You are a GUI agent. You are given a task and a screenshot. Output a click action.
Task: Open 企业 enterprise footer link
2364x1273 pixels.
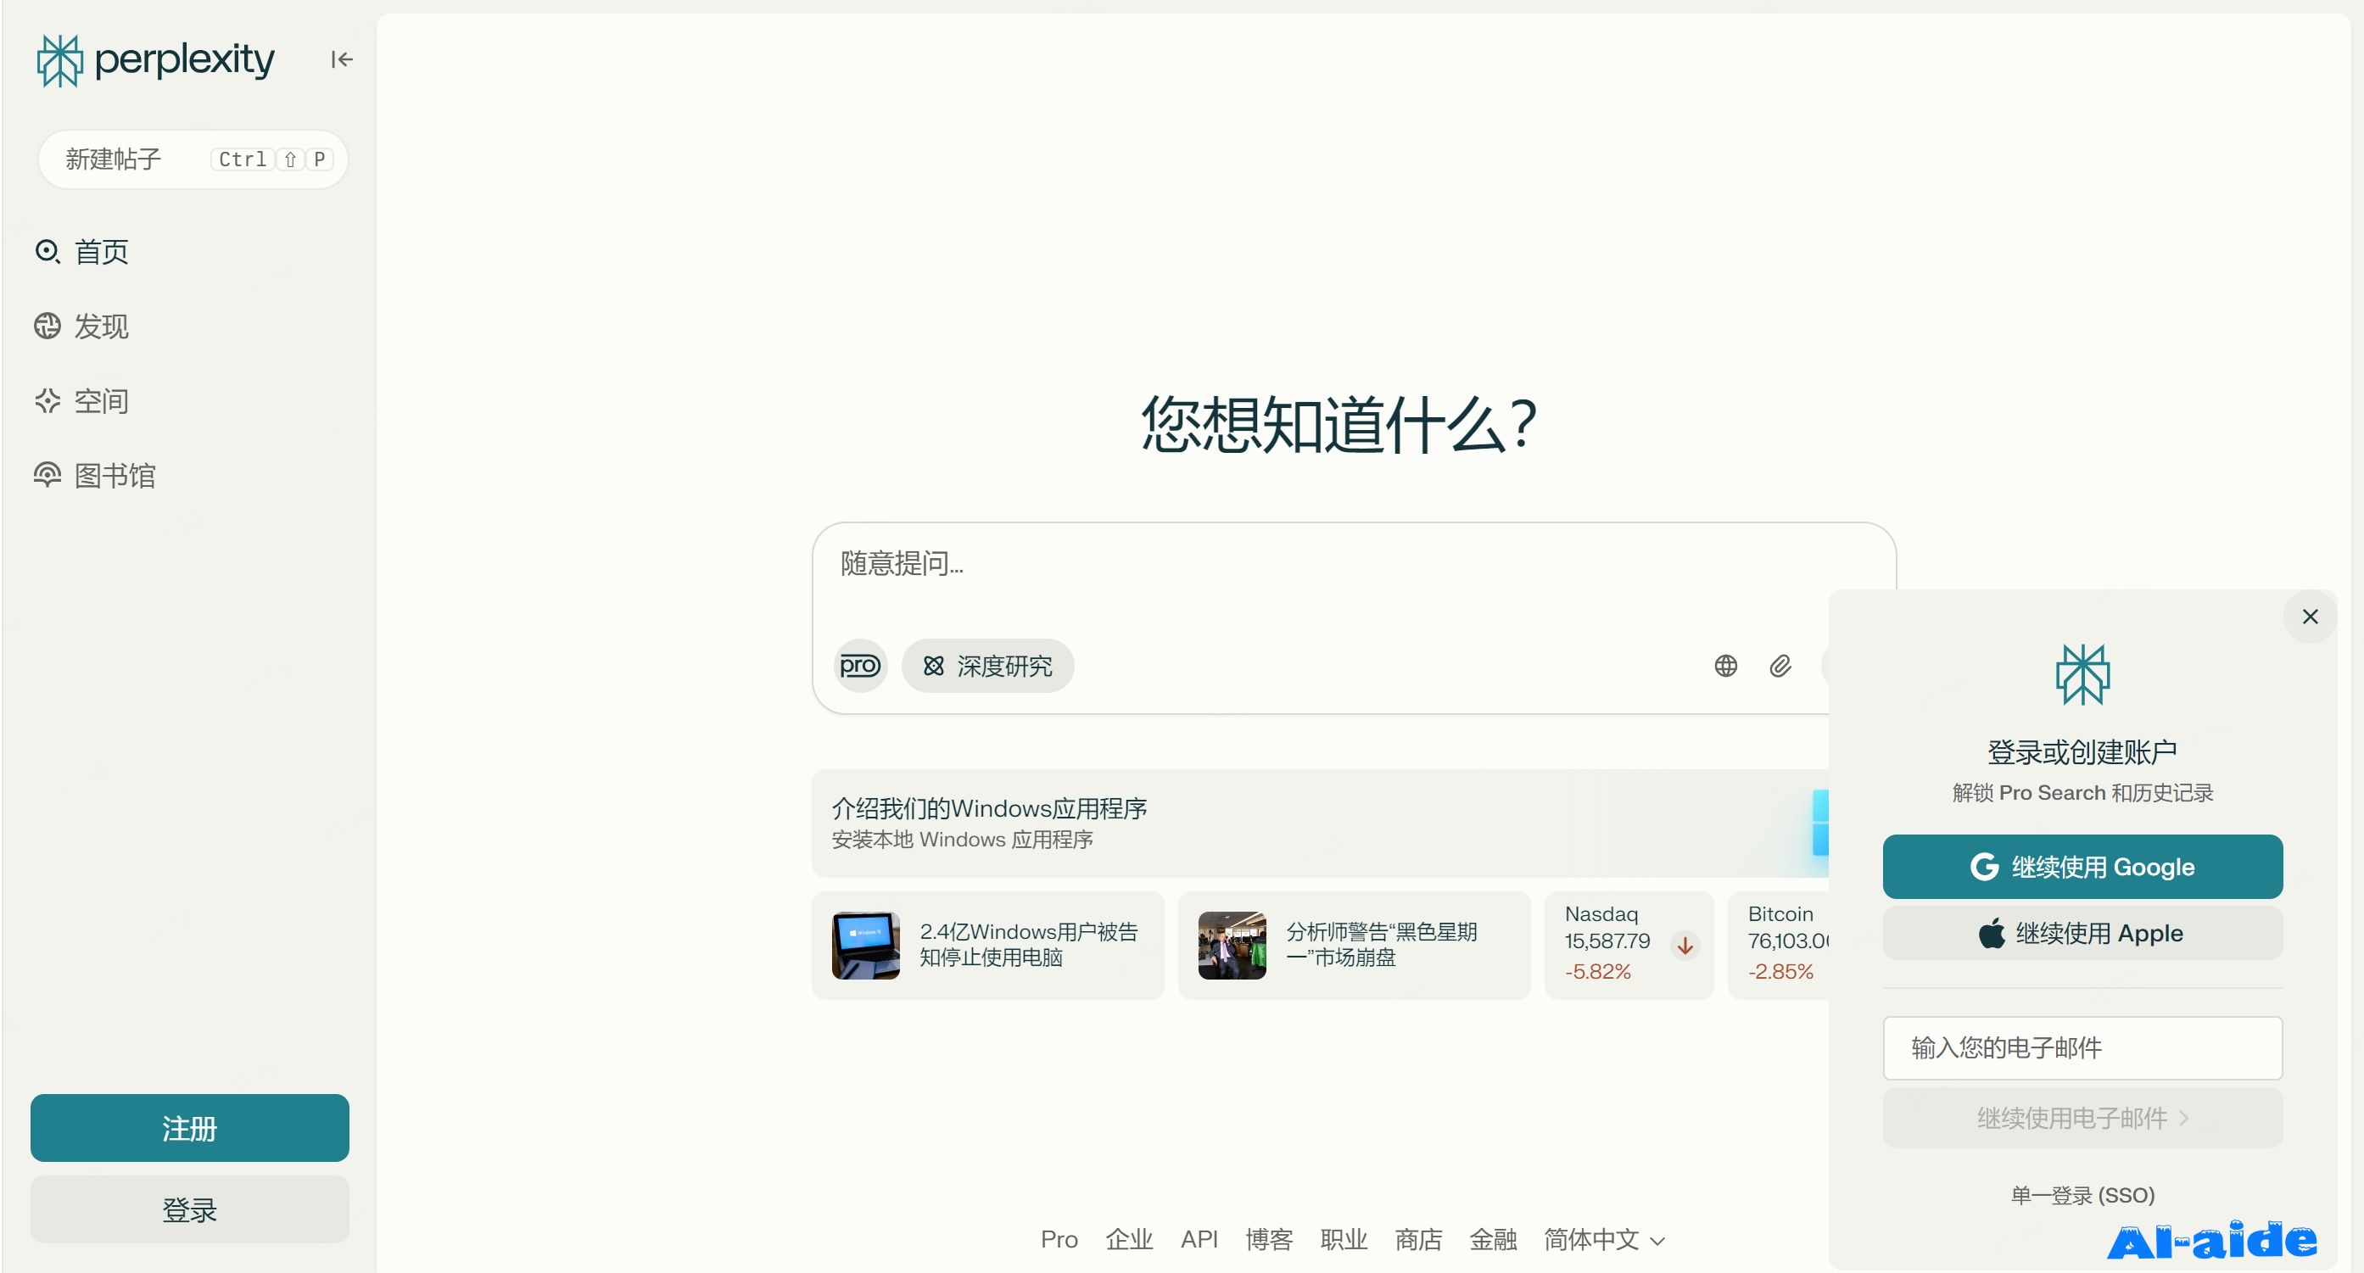[1129, 1239]
